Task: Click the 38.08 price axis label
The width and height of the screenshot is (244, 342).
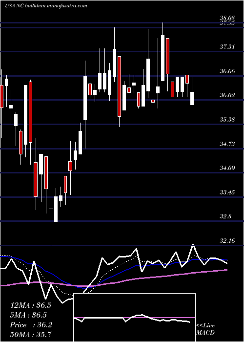Action: point(227,18)
